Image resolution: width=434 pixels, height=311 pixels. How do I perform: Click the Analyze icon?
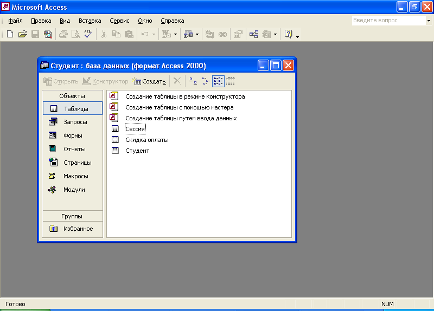pos(188,34)
